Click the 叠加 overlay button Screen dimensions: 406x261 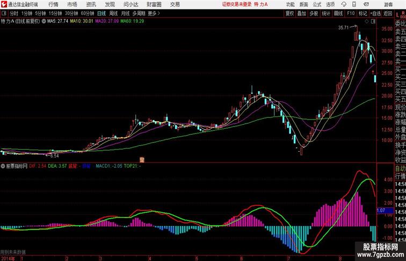point(301,13)
